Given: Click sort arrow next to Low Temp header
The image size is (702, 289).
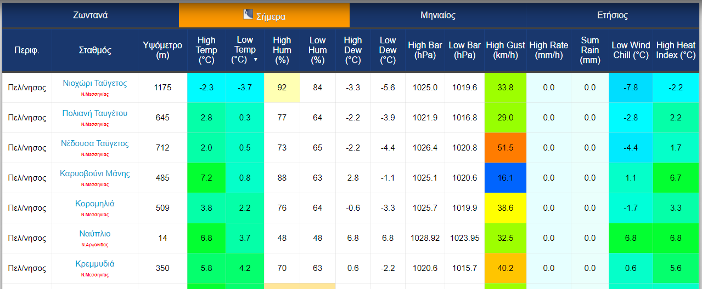Looking at the screenshot, I should (x=255, y=60).
